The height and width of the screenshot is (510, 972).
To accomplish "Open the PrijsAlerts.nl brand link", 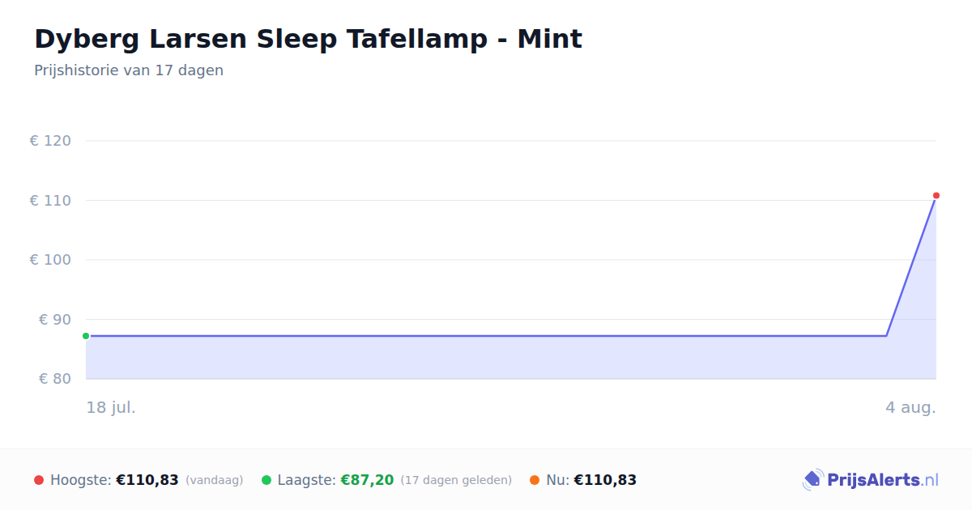I will point(870,480).
